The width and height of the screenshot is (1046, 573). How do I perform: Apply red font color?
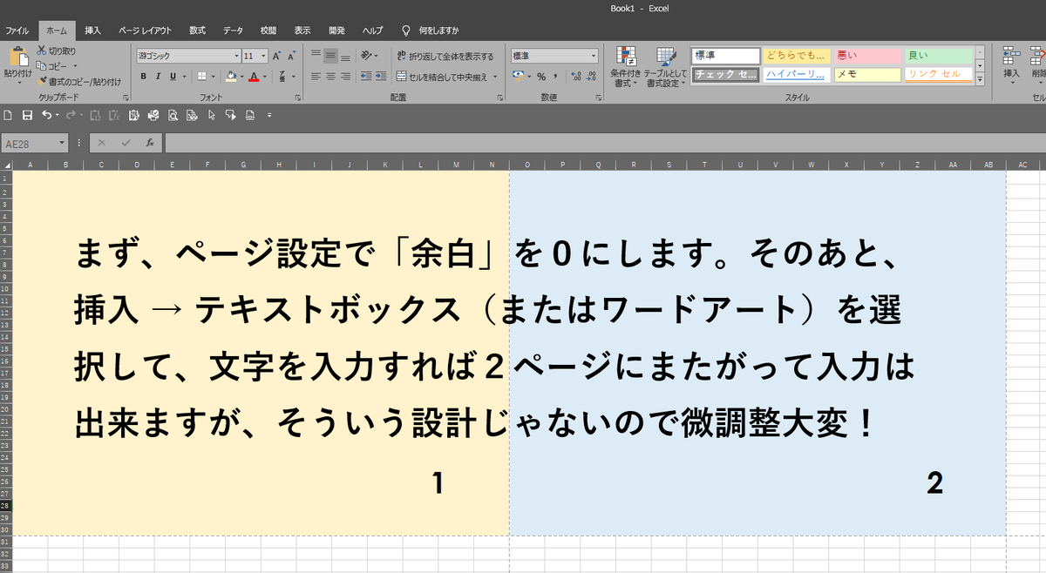(x=254, y=76)
